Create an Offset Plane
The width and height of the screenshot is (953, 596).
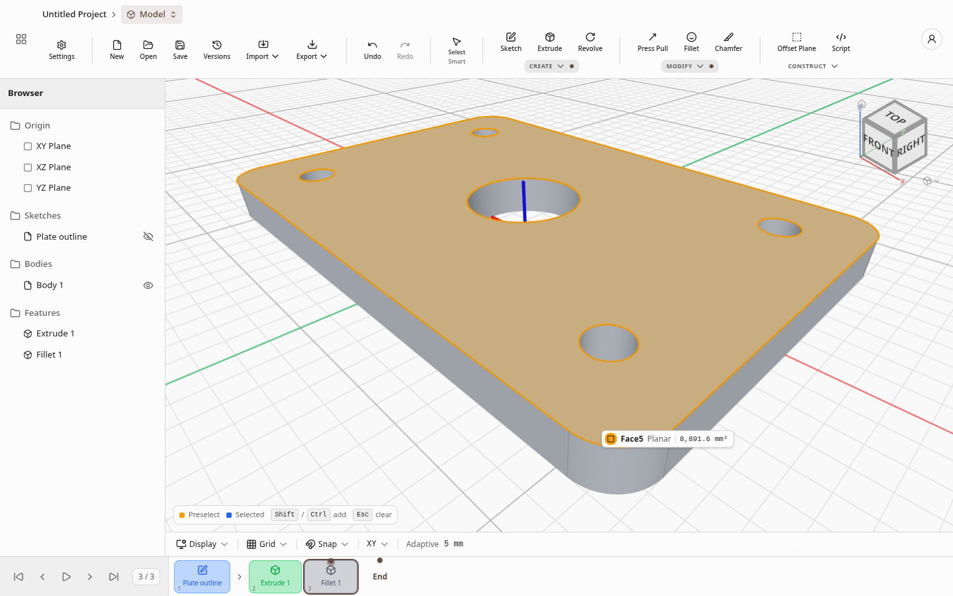[x=797, y=42]
